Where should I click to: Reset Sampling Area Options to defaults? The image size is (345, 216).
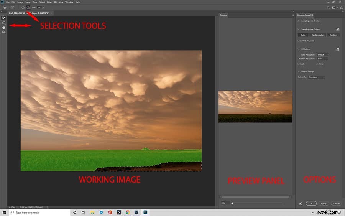[338, 29]
